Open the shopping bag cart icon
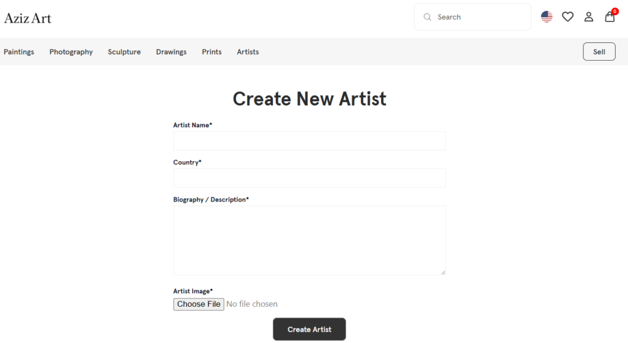Screen dimensions: 628x343 coord(610,18)
